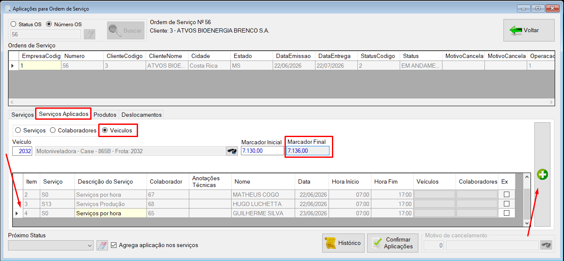This screenshot has height=261, width=564.
Task: Click Veículos cell button for MATHEUS COGO row
Action: click(434, 195)
